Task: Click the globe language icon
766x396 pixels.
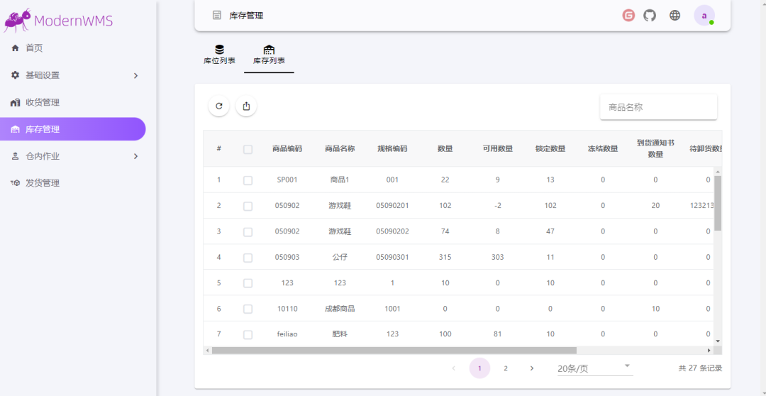Action: pyautogui.click(x=675, y=16)
